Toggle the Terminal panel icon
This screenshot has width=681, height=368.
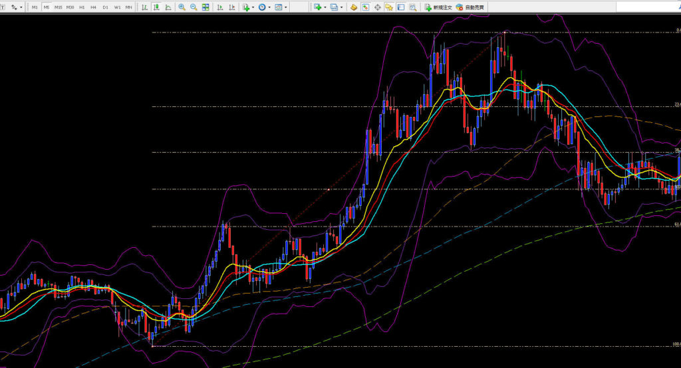[401, 7]
